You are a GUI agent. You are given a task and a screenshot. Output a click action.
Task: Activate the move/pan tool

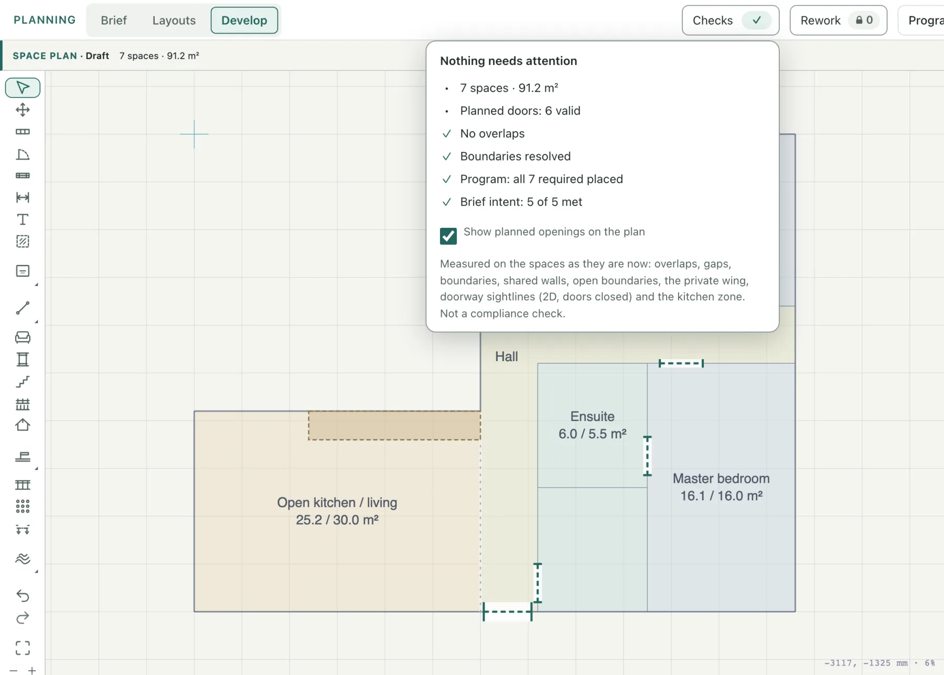point(23,110)
